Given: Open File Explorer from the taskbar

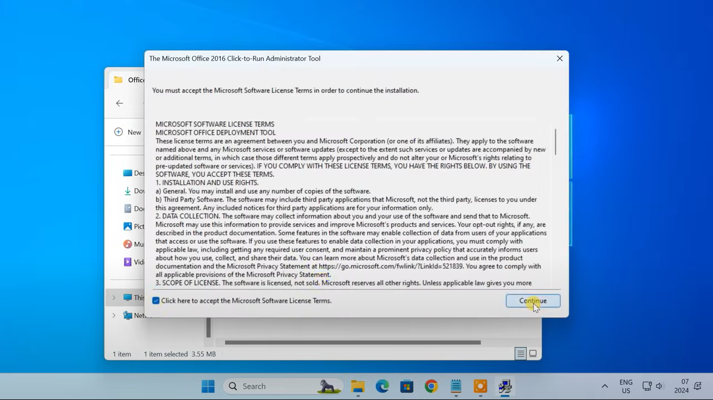Looking at the screenshot, I should pos(358,386).
